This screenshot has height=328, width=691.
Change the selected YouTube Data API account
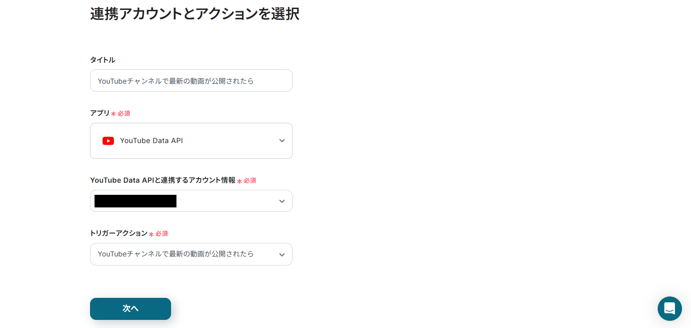[191, 201]
